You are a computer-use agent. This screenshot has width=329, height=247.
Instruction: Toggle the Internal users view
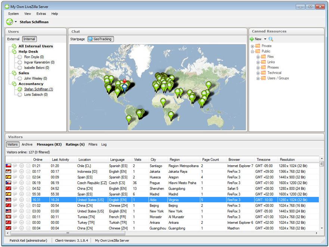pos(29,39)
